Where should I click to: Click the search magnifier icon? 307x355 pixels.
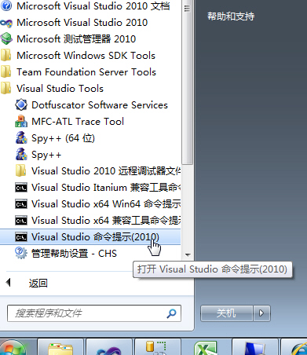pyautogui.click(x=171, y=313)
